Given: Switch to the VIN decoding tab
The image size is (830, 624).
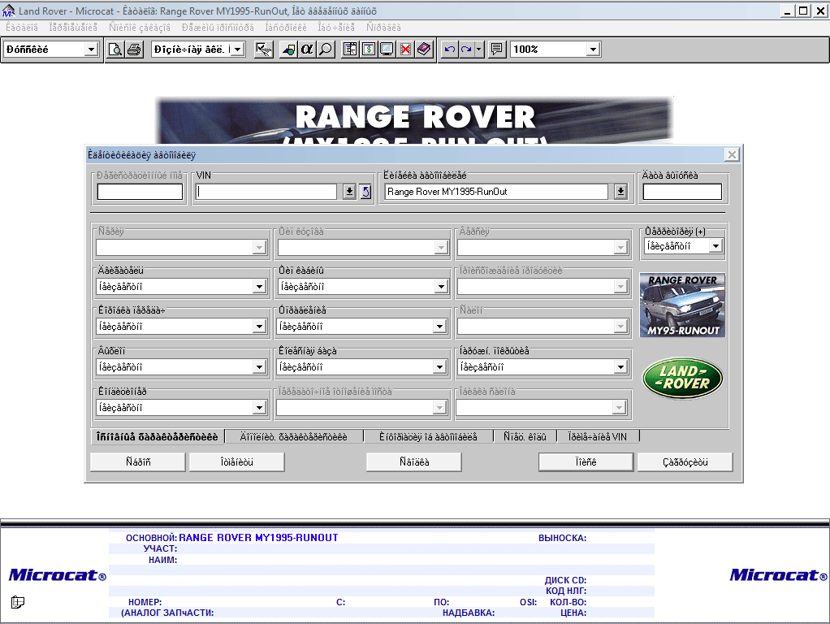Looking at the screenshot, I should pyautogui.click(x=598, y=436).
